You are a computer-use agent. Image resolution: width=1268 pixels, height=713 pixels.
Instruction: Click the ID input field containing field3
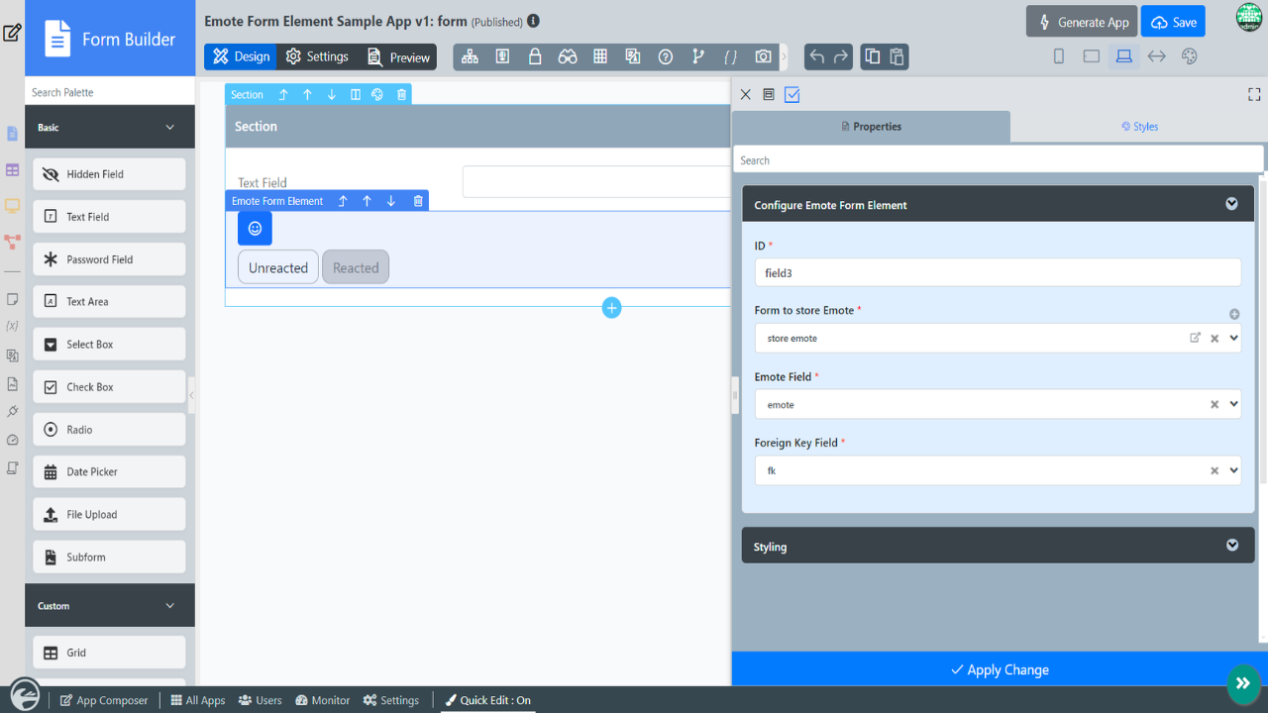tap(997, 272)
